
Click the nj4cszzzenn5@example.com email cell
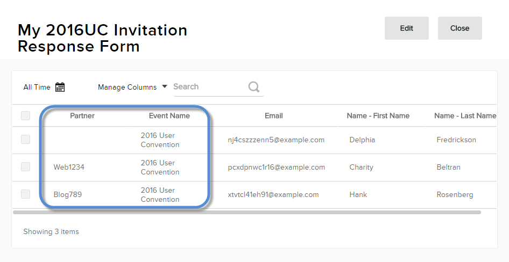pos(276,140)
